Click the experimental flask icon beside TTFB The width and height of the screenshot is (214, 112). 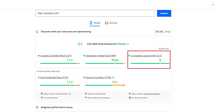(113, 78)
